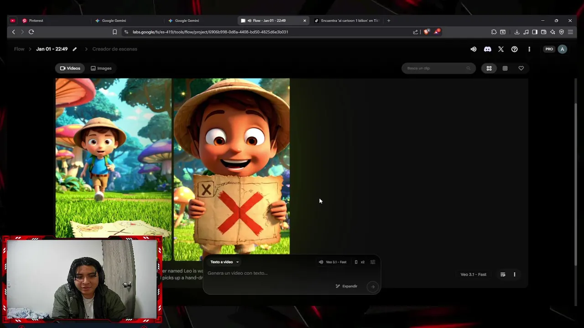
Task: Open browser extensions puzzle icon
Action: click(x=494, y=32)
